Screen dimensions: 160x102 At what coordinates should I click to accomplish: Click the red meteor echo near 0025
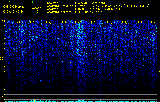pos(81,80)
